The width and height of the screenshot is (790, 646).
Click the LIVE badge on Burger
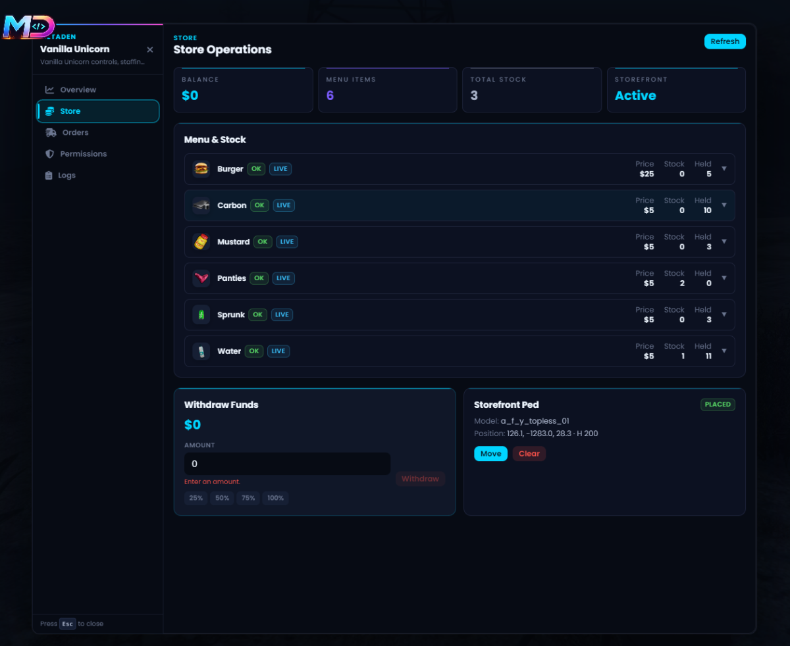pyautogui.click(x=280, y=169)
